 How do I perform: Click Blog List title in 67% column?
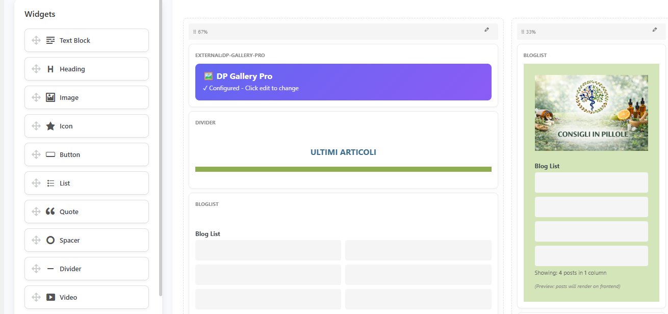(208, 234)
